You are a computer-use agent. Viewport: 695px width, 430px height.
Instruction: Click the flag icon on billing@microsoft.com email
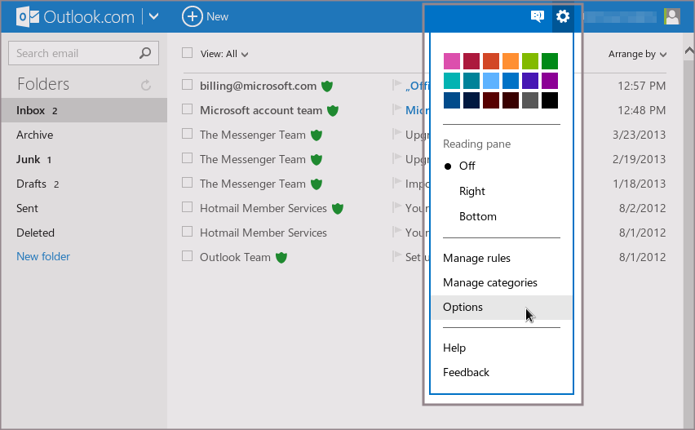[397, 86]
